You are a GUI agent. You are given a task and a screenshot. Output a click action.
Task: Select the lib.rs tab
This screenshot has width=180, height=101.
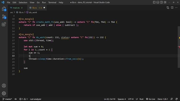click(x=34, y=8)
